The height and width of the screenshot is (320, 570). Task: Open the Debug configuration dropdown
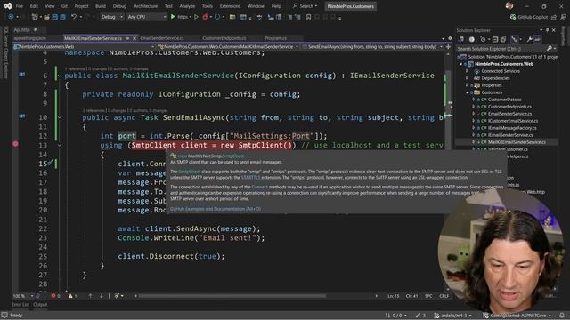[x=111, y=17]
